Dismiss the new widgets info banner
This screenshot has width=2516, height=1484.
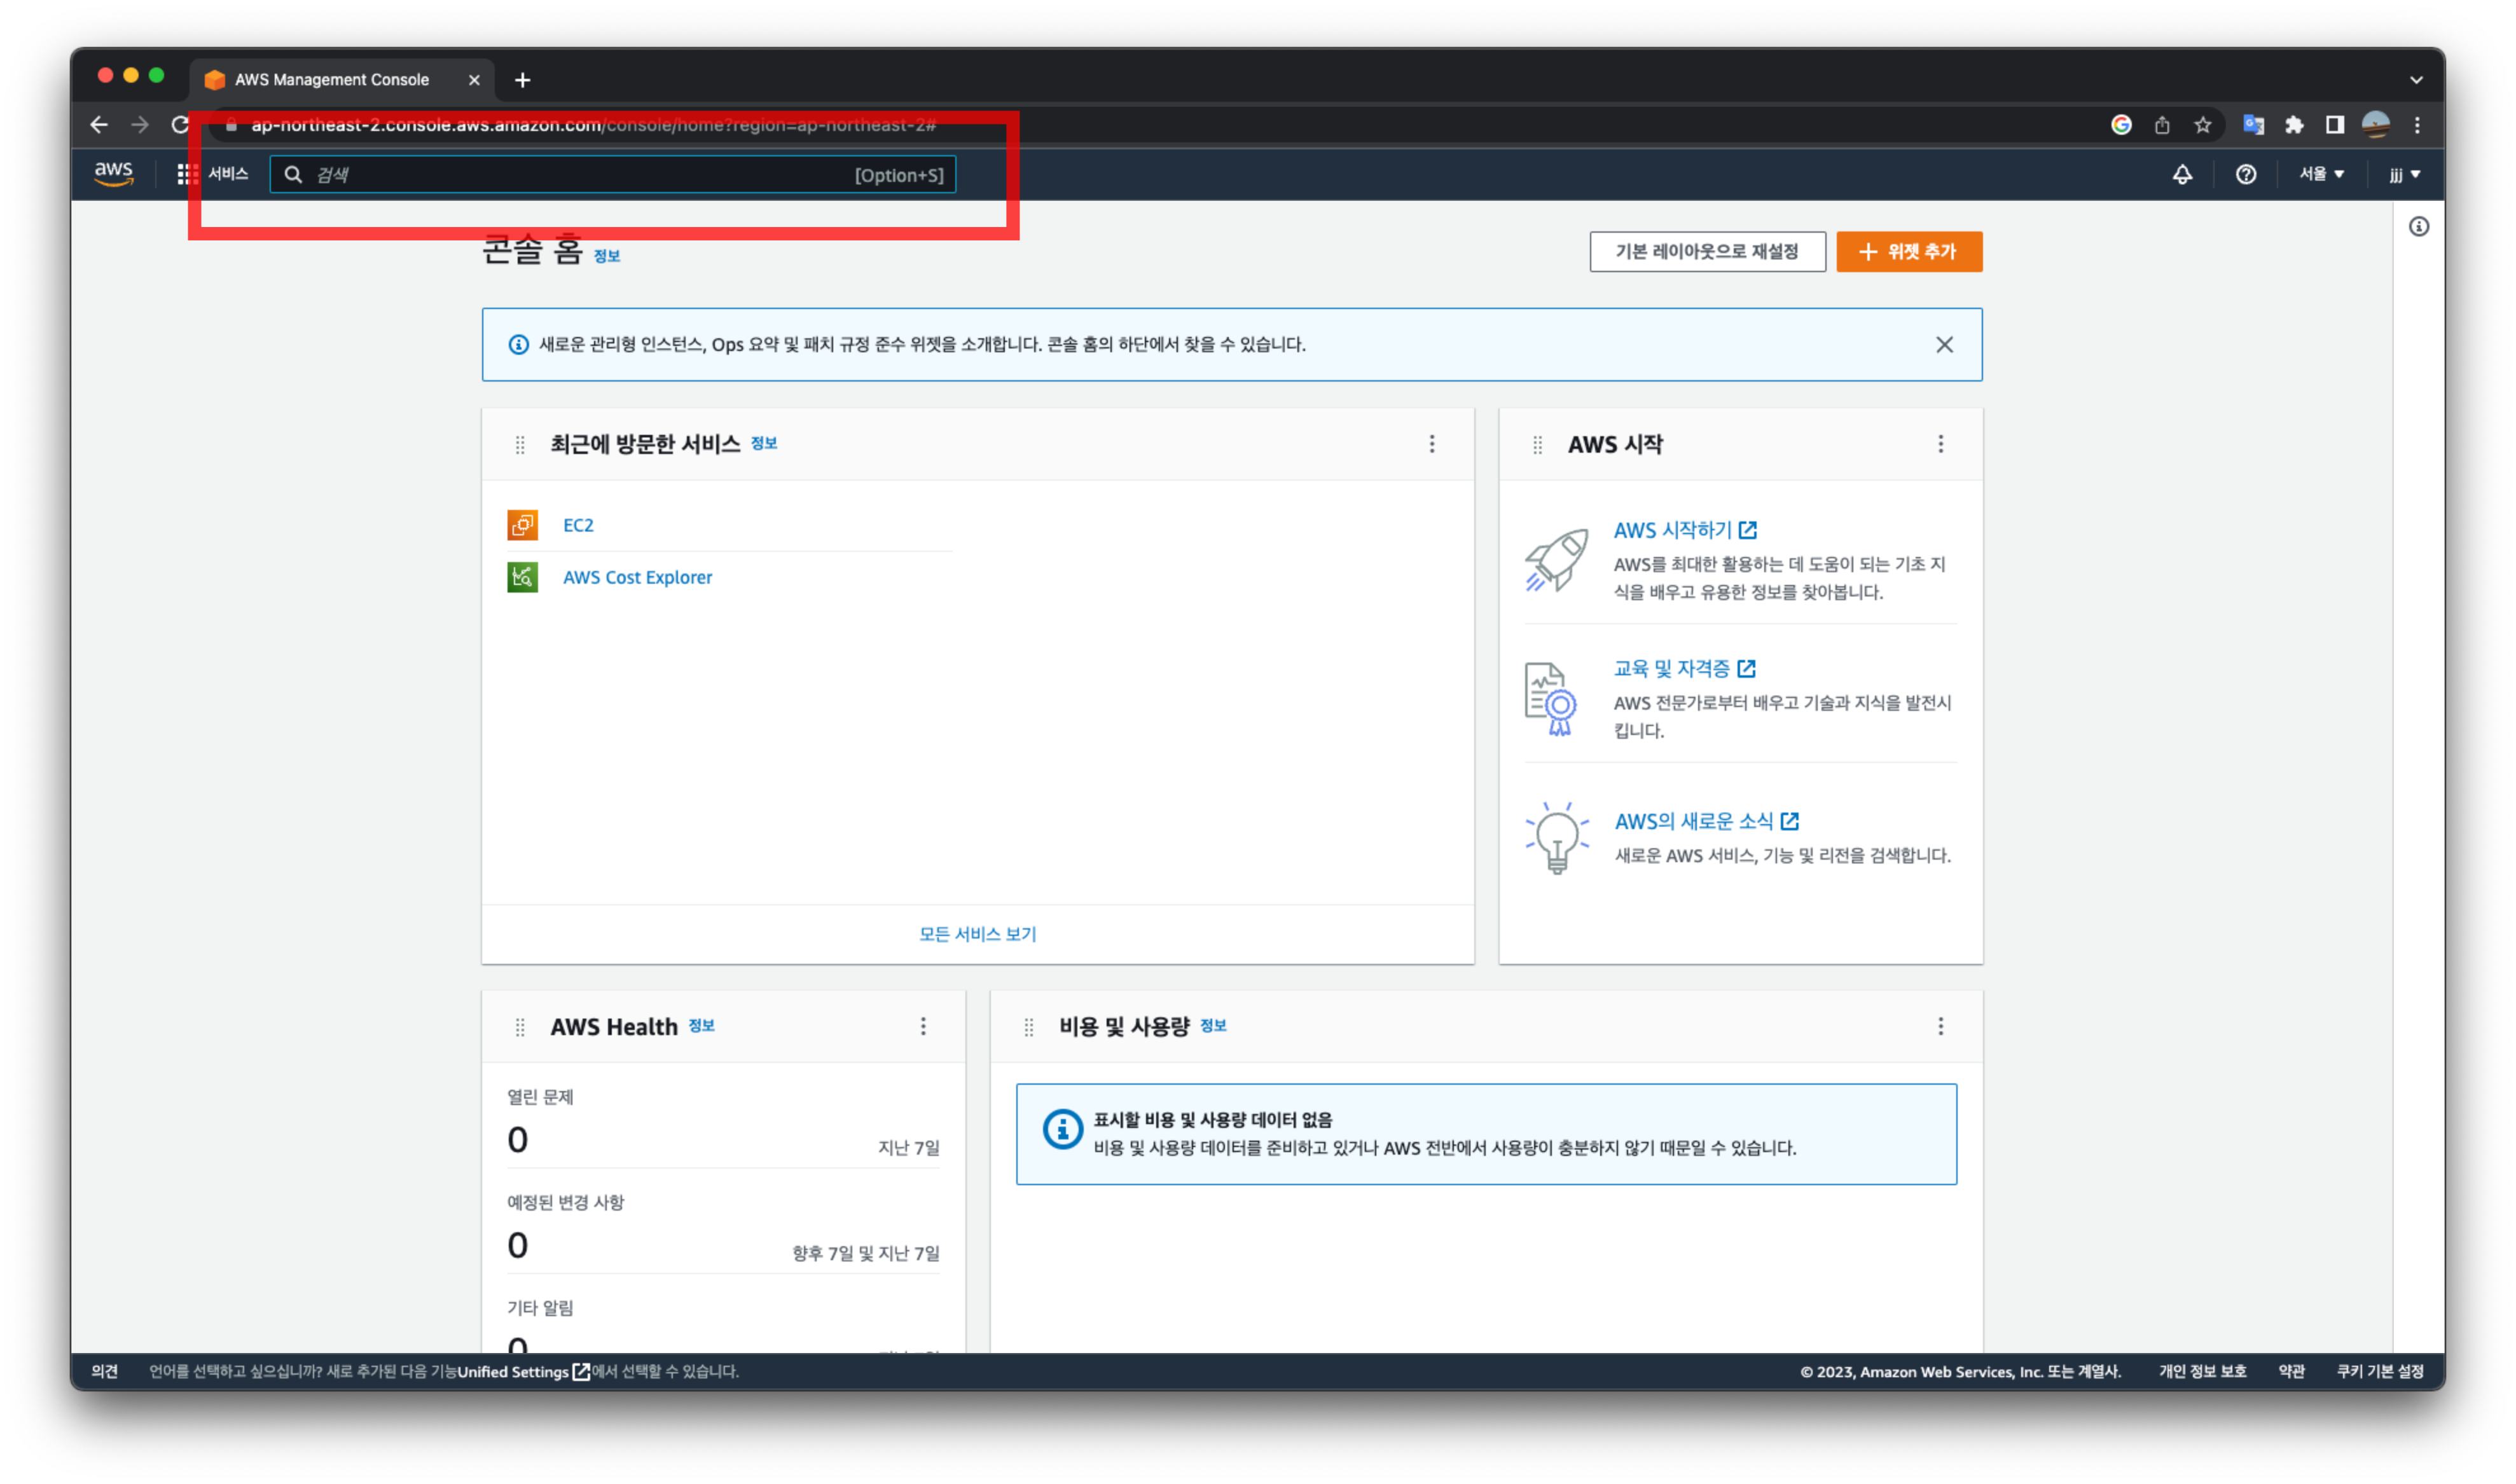pyautogui.click(x=1943, y=344)
